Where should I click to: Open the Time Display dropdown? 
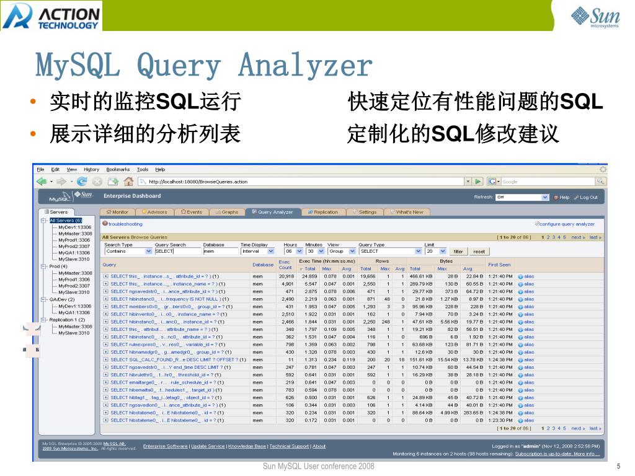[257, 252]
